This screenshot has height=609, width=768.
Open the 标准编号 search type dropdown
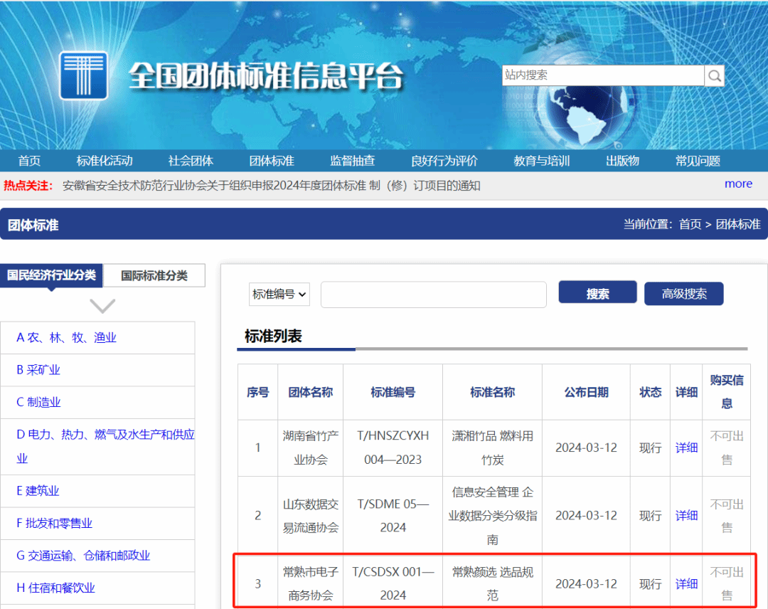point(279,294)
